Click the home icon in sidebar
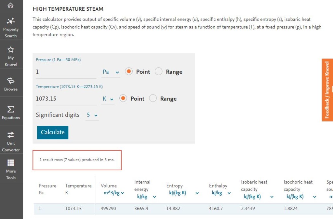The image size is (333, 219). (10, 5)
